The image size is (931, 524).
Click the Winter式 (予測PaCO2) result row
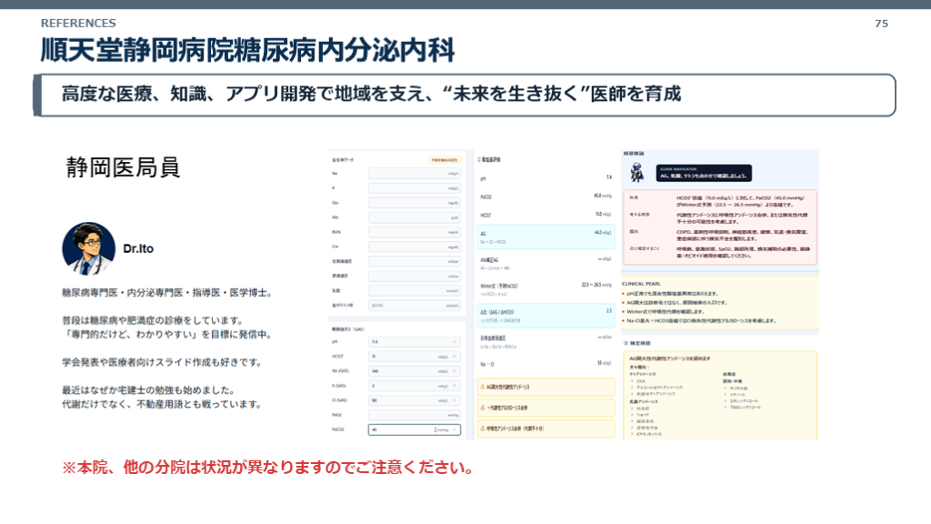pos(546,289)
